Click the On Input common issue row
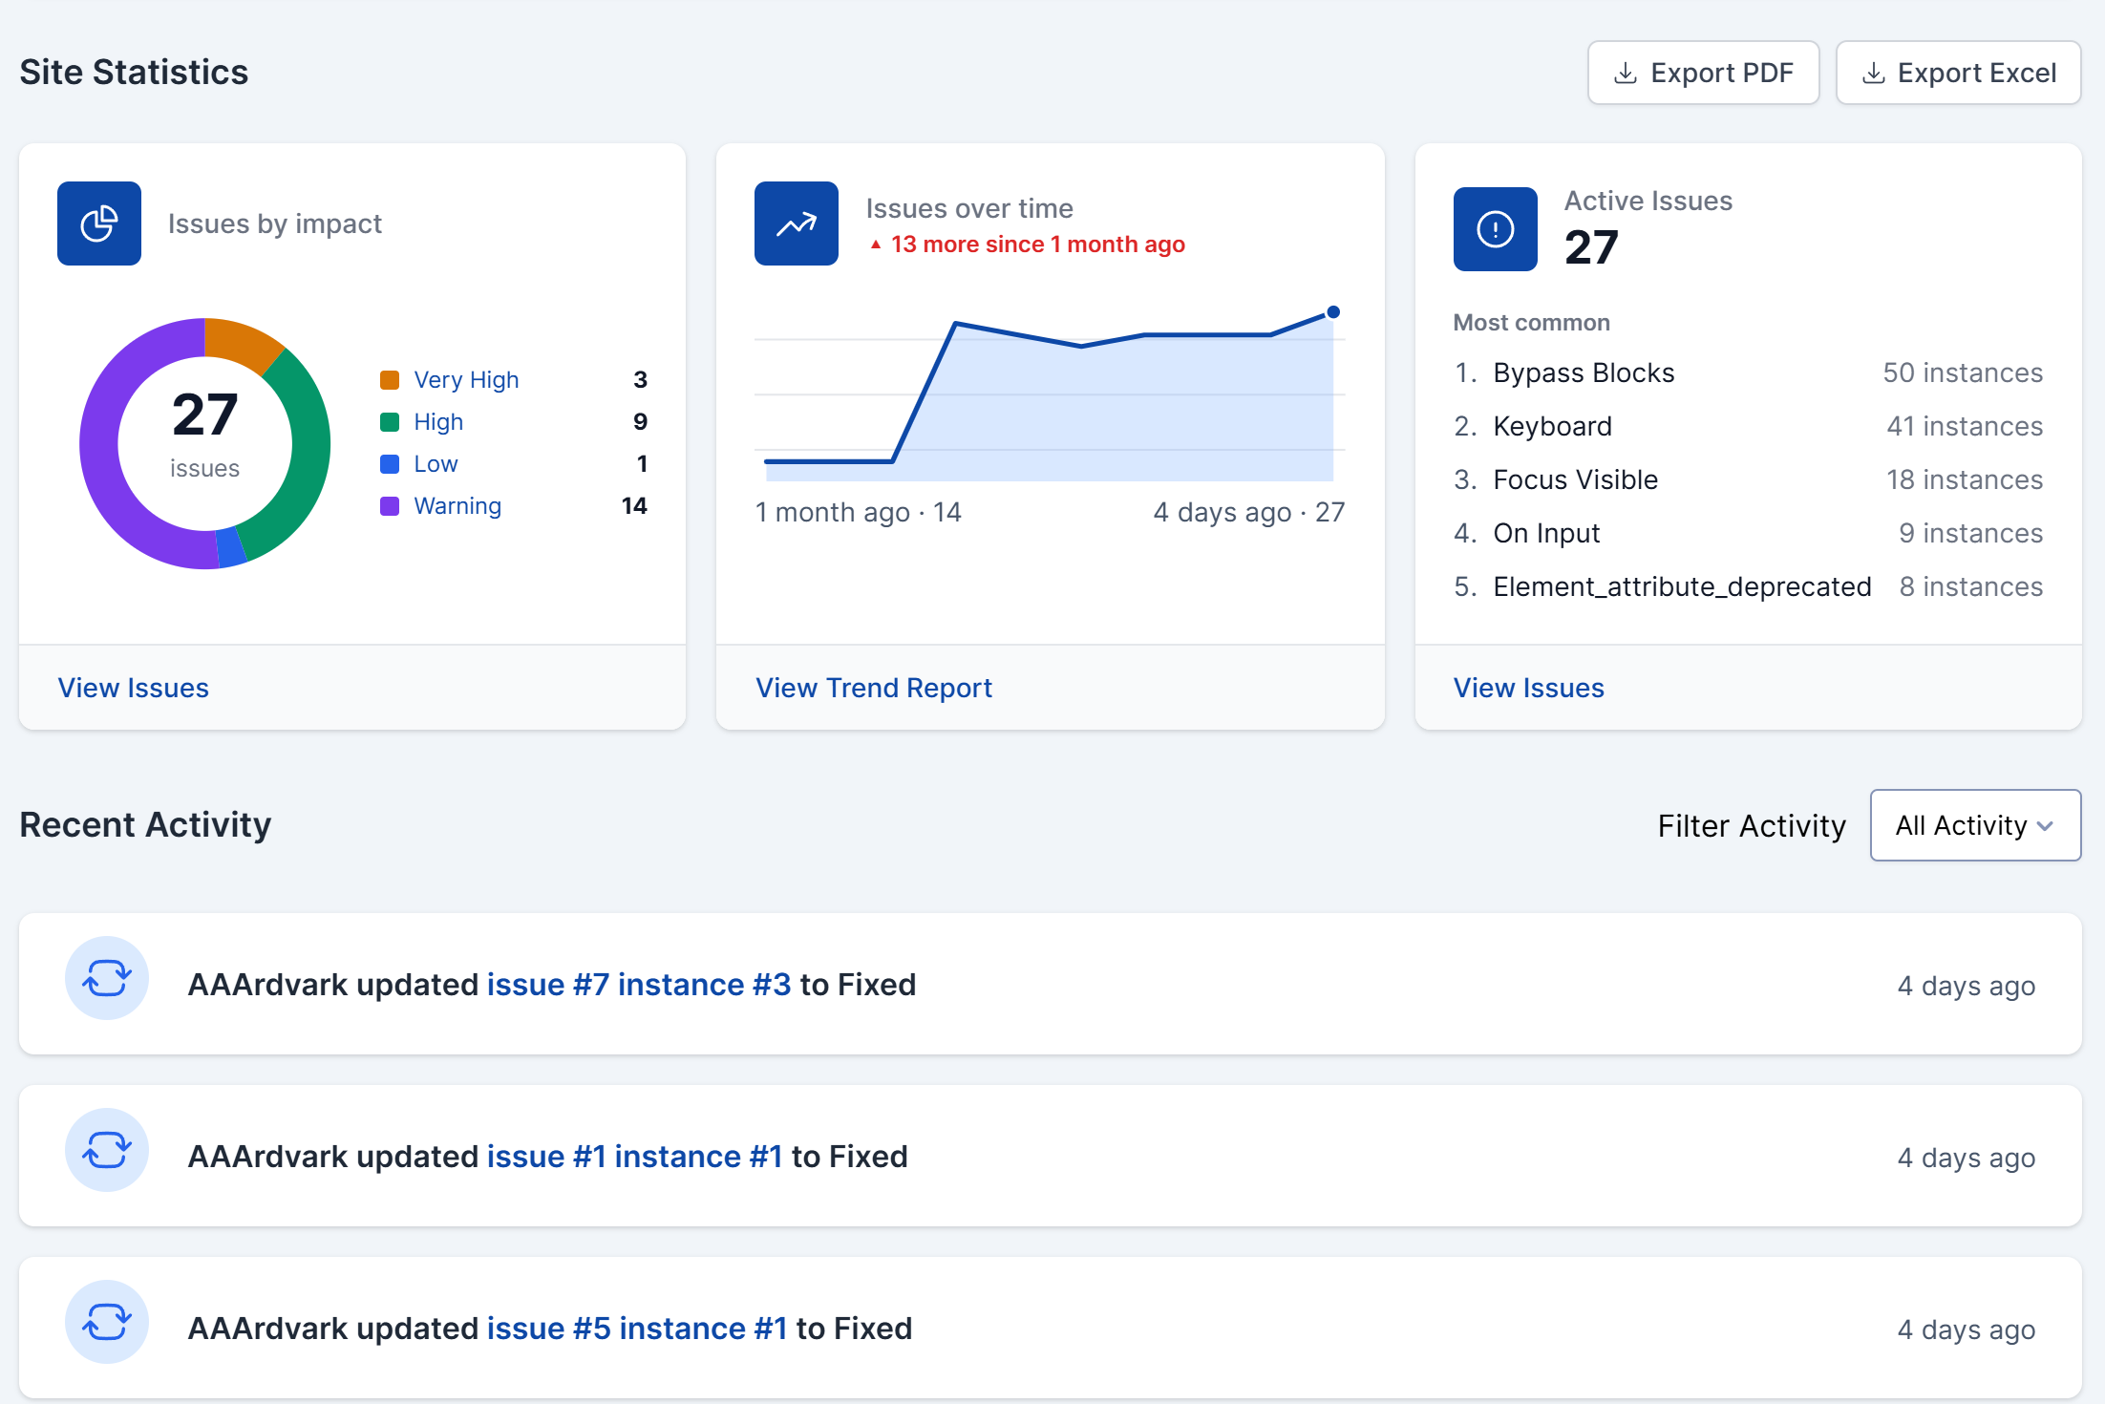This screenshot has height=1404, width=2105. (x=1748, y=533)
